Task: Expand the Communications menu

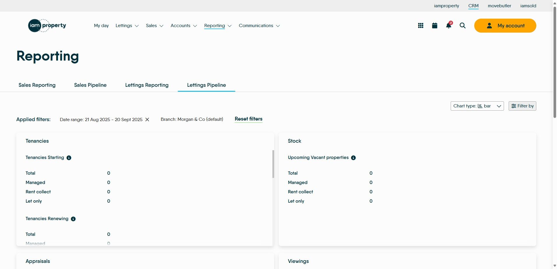Action: pyautogui.click(x=259, y=26)
